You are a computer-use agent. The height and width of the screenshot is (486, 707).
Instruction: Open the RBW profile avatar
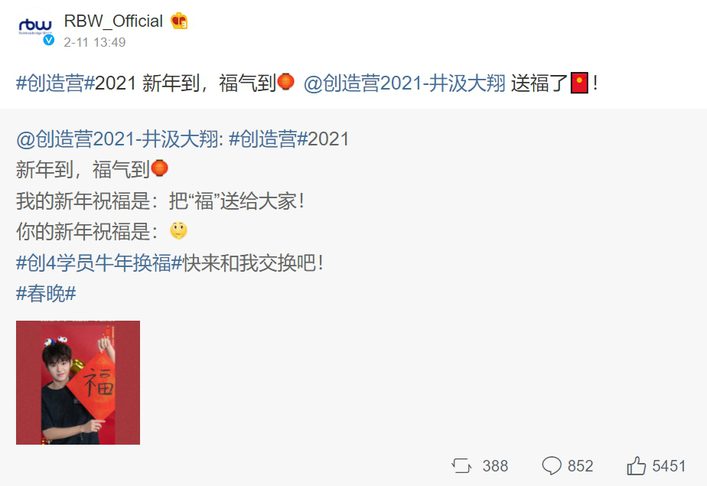pos(35,27)
